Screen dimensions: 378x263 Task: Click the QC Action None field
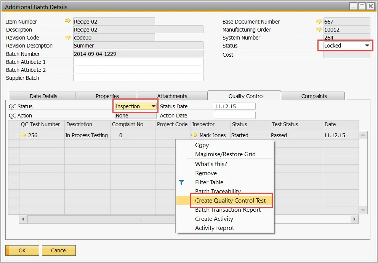coord(136,116)
